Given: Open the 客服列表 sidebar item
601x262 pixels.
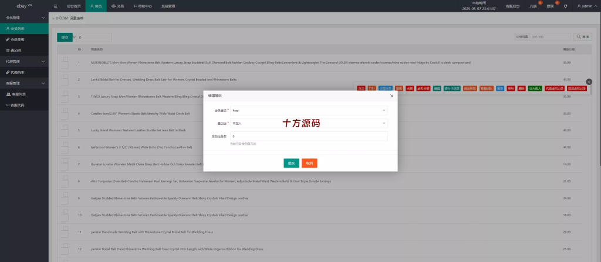Looking at the screenshot, I should point(24,94).
